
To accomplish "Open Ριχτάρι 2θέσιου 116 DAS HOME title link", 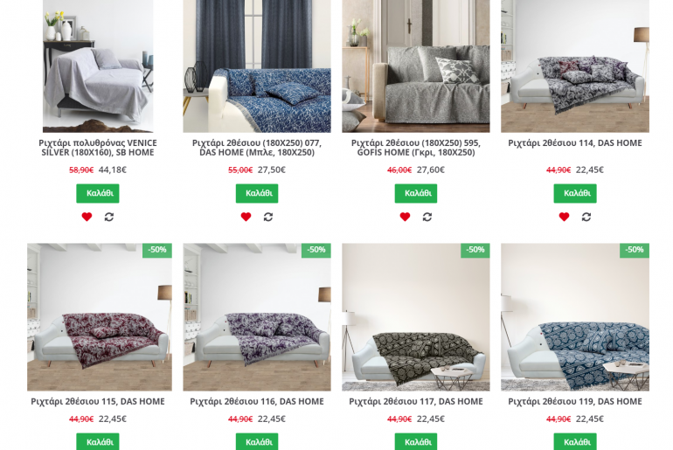I will coord(257,402).
